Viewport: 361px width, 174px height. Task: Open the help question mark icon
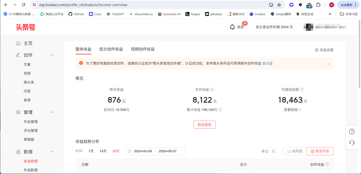coord(352,131)
